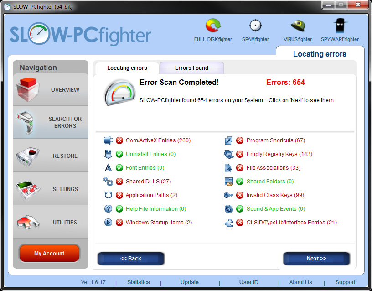Open SPYWAREfighter spy icon
This screenshot has width=372, height=291.
coord(340,26)
